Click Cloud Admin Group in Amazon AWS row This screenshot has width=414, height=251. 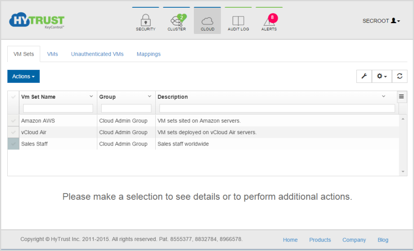coord(123,121)
